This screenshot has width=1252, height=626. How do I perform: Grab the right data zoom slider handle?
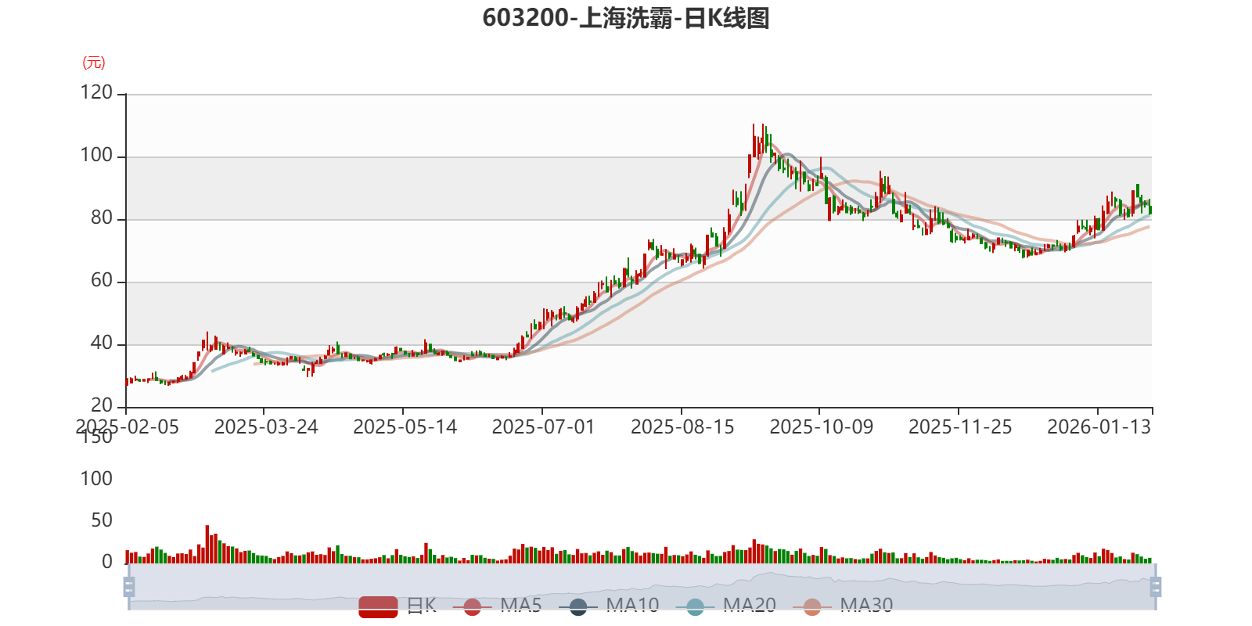tap(1156, 586)
